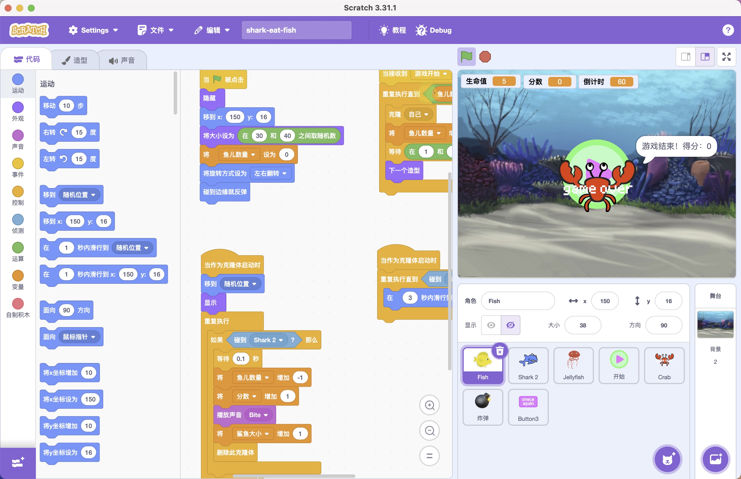Open the add extension button
This screenshot has width=741, height=479.
[x=18, y=463]
